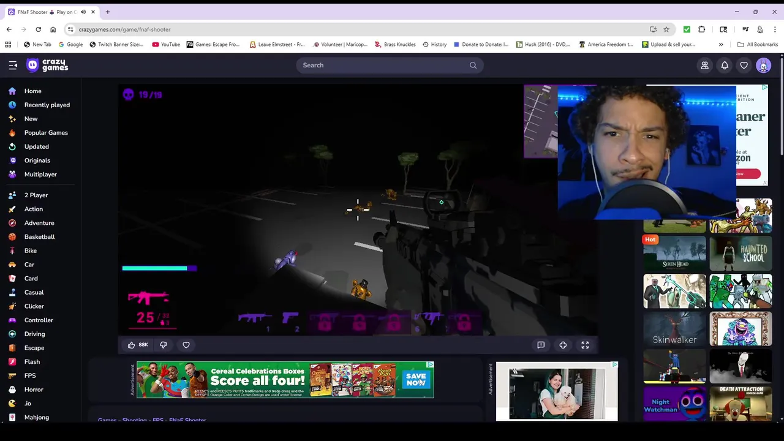
Task: Go to Home in the sidebar
Action: click(x=33, y=91)
